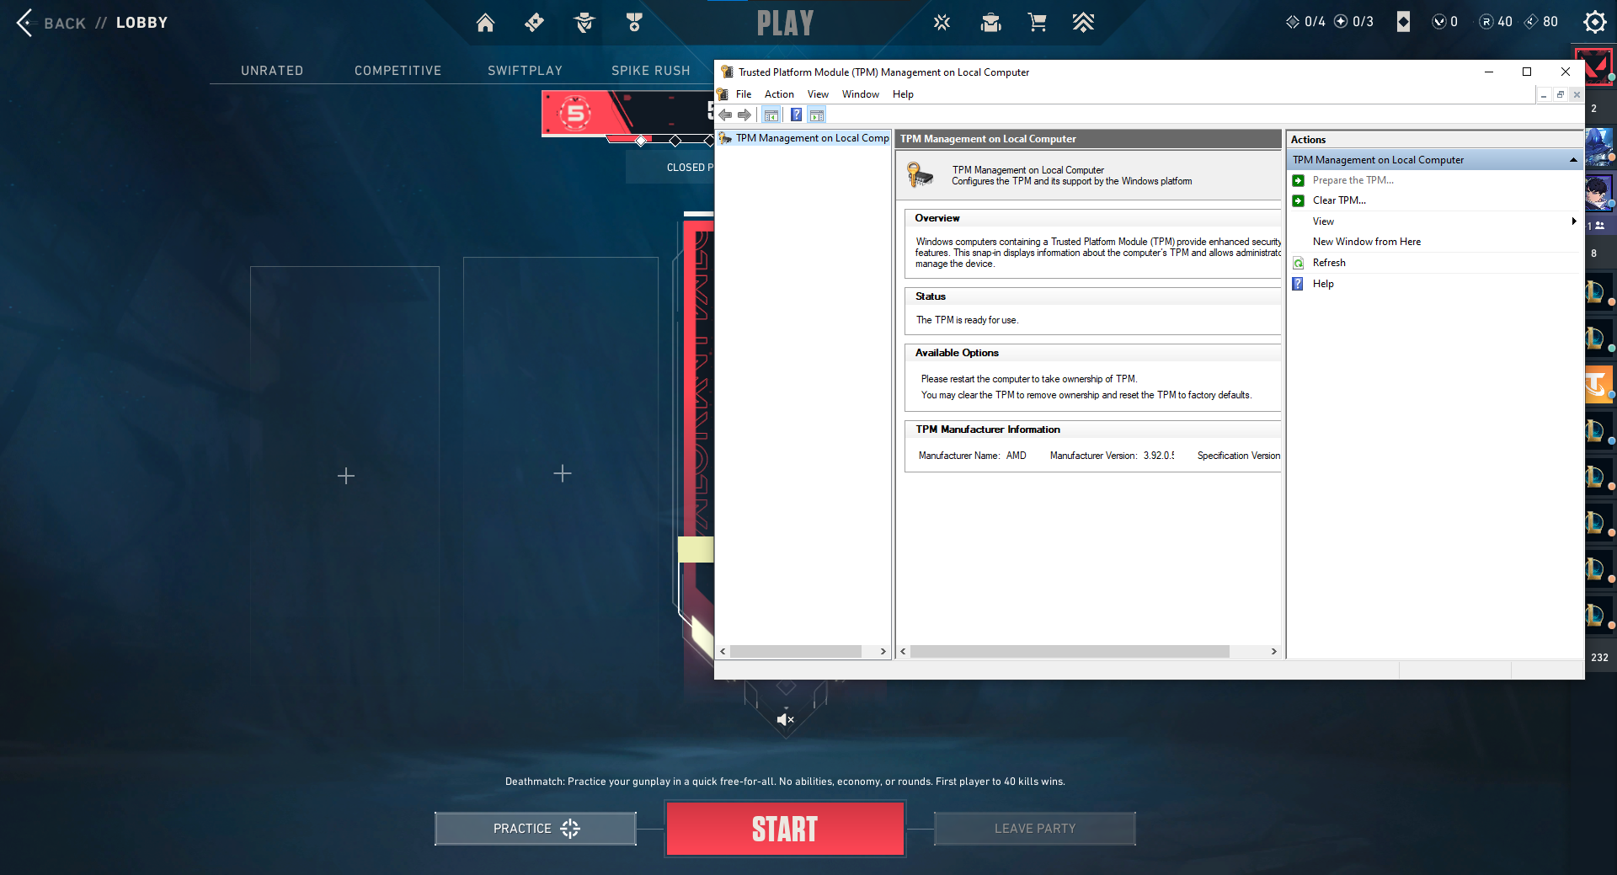The height and width of the screenshot is (875, 1617).
Task: Click the level 5 player card banner
Action: click(x=627, y=114)
